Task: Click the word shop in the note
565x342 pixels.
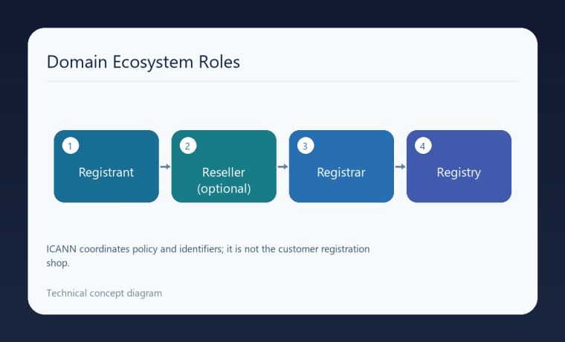Action: pos(58,263)
